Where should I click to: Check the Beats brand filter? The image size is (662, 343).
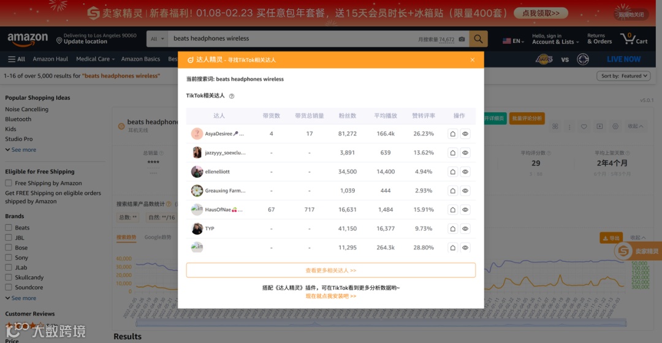tap(9, 227)
